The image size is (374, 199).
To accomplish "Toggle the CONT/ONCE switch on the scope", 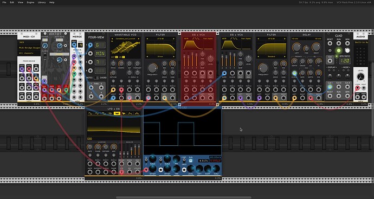I will point(184,161).
